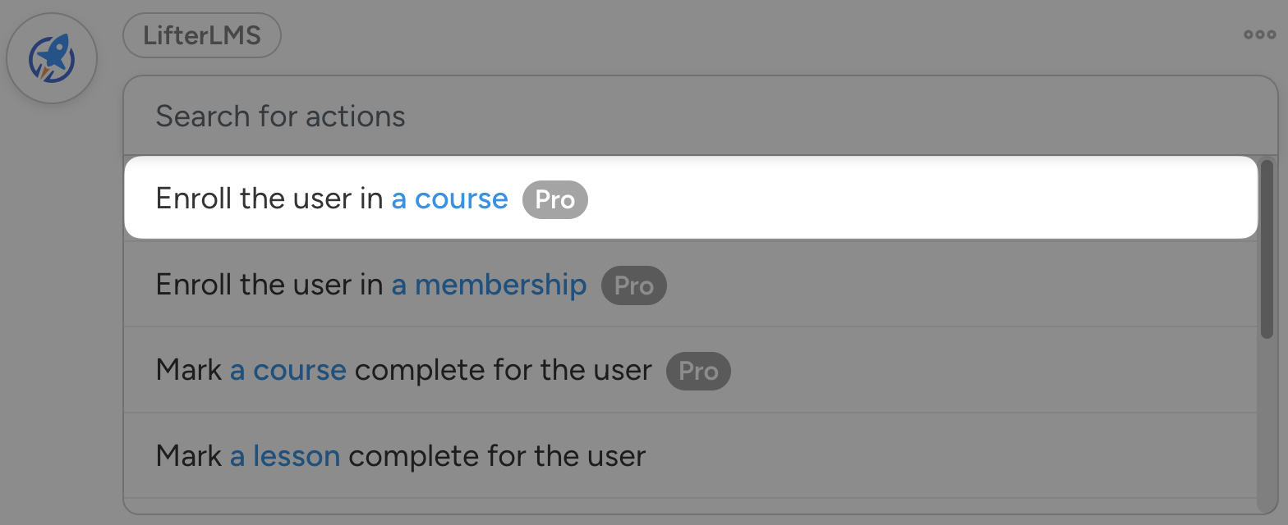Open the three-dot options menu
1288x525 pixels.
tap(1259, 34)
